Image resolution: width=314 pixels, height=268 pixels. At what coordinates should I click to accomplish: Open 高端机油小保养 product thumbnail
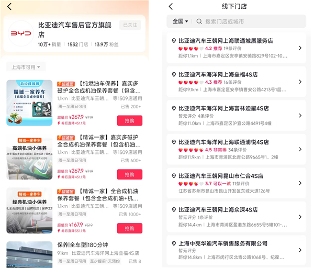(x=29, y=157)
